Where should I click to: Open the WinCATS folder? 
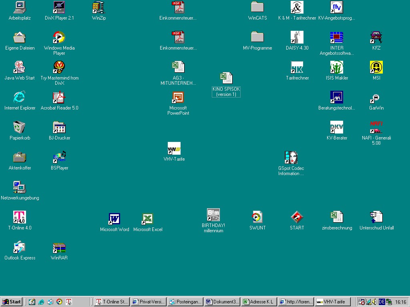[257, 8]
